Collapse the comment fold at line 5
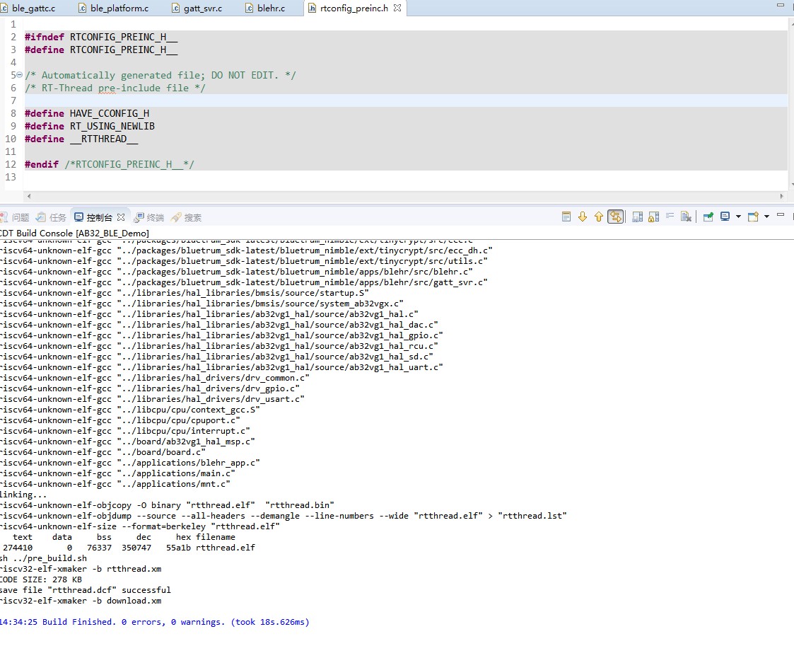The width and height of the screenshot is (794, 646). pos(20,75)
